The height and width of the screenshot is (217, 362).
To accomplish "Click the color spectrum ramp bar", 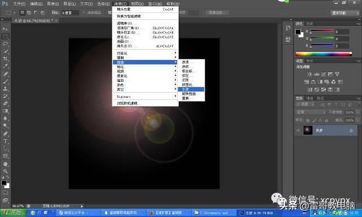I will tap(324, 54).
